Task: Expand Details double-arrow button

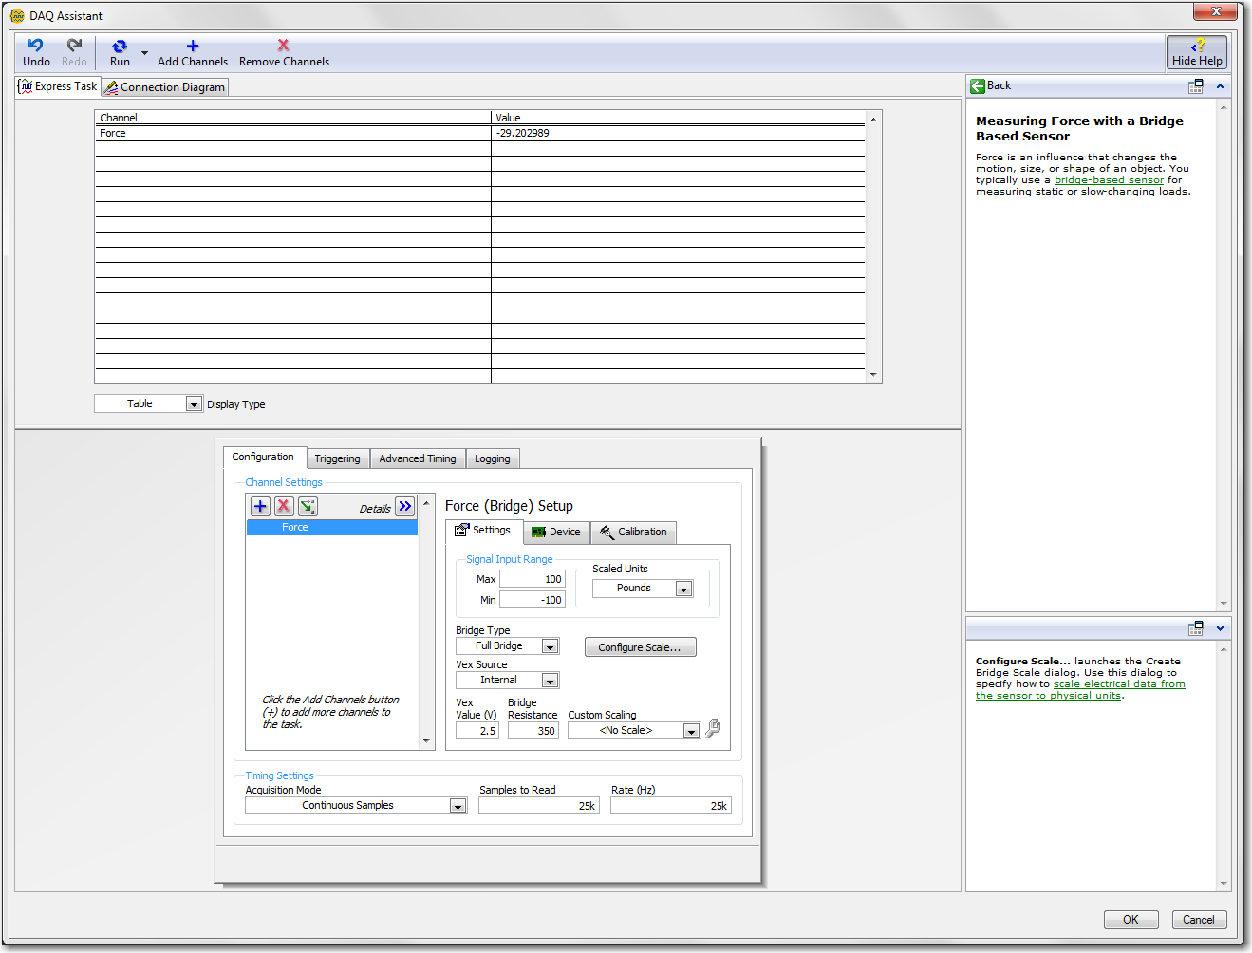Action: point(405,506)
